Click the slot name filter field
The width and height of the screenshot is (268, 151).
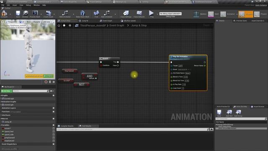pyautogui.click(x=241, y=118)
